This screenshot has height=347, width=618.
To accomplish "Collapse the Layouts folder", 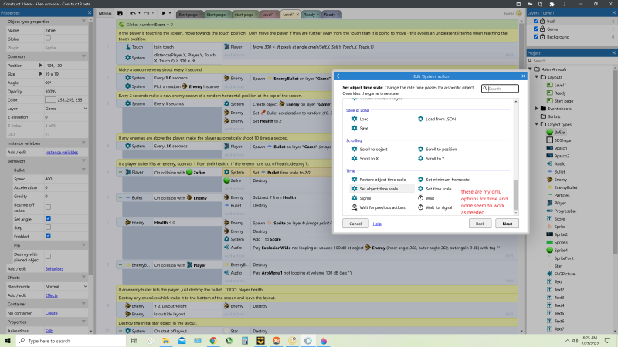I will (x=537, y=77).
